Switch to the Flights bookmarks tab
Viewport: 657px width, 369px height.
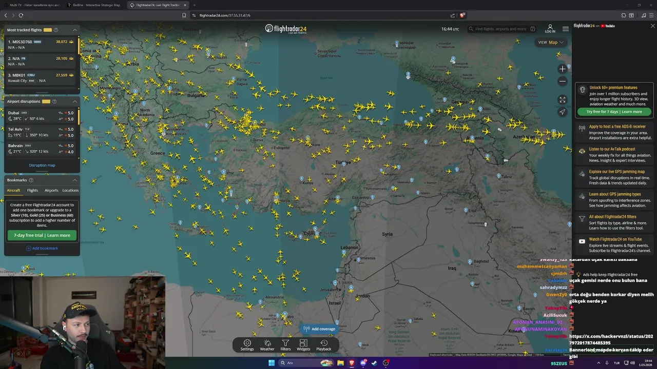tap(32, 190)
